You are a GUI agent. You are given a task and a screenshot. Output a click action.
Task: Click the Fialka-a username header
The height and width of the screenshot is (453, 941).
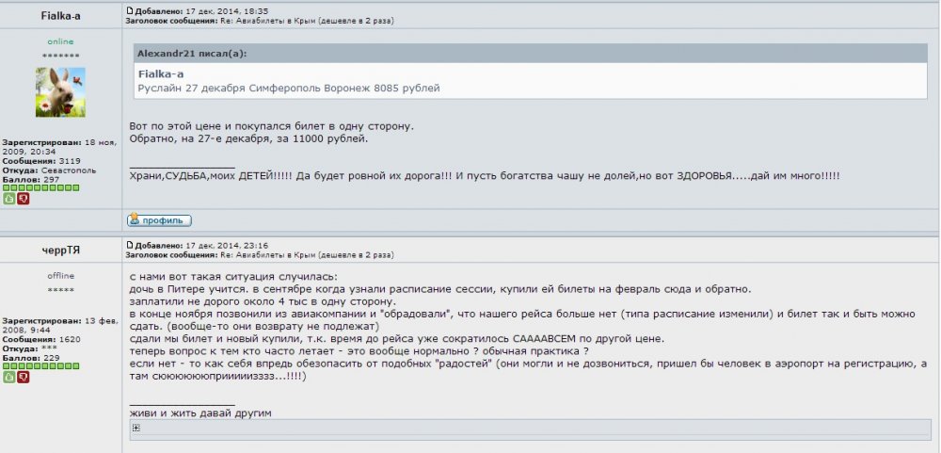tap(60, 16)
